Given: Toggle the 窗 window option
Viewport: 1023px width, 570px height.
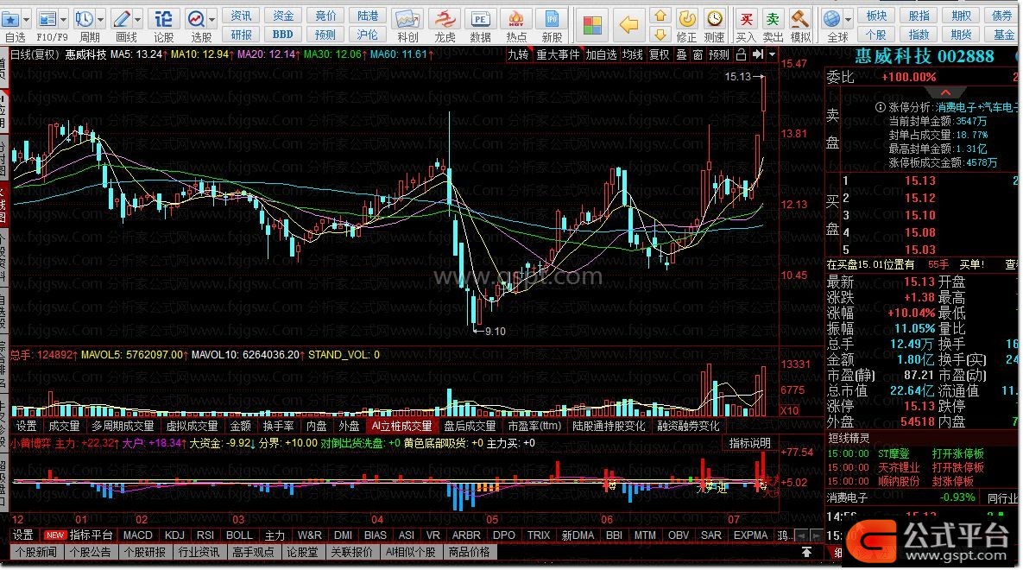Looking at the screenshot, I should pyautogui.click(x=698, y=55).
